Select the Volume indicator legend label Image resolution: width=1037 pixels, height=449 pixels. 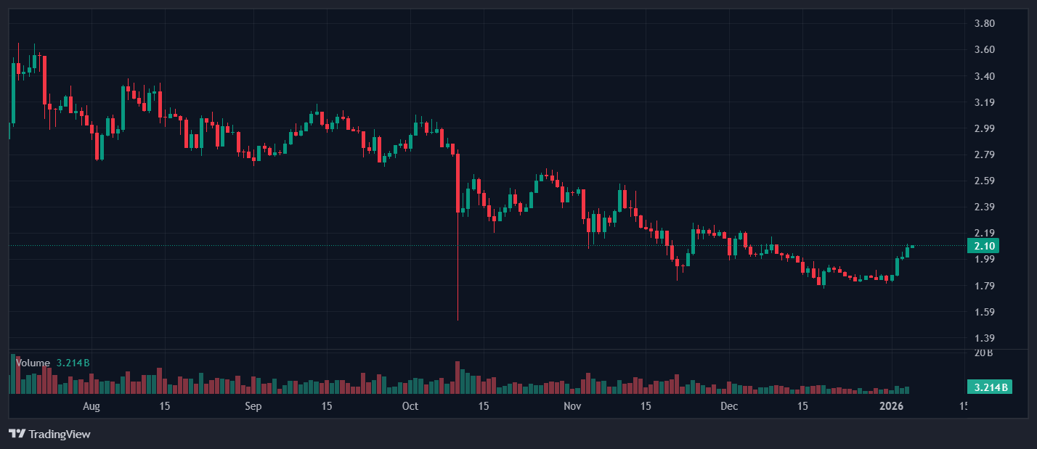[33, 363]
